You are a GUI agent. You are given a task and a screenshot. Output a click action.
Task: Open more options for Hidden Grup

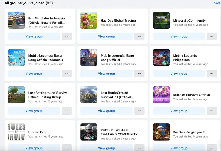pos(67,148)
